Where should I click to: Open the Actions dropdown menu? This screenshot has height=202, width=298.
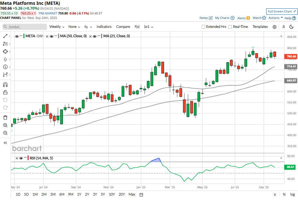(276, 18)
